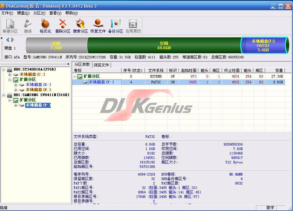Screen dimensions: 293x211
Task: Sort by the 起始柱面 column header
Action: pos(189,71)
